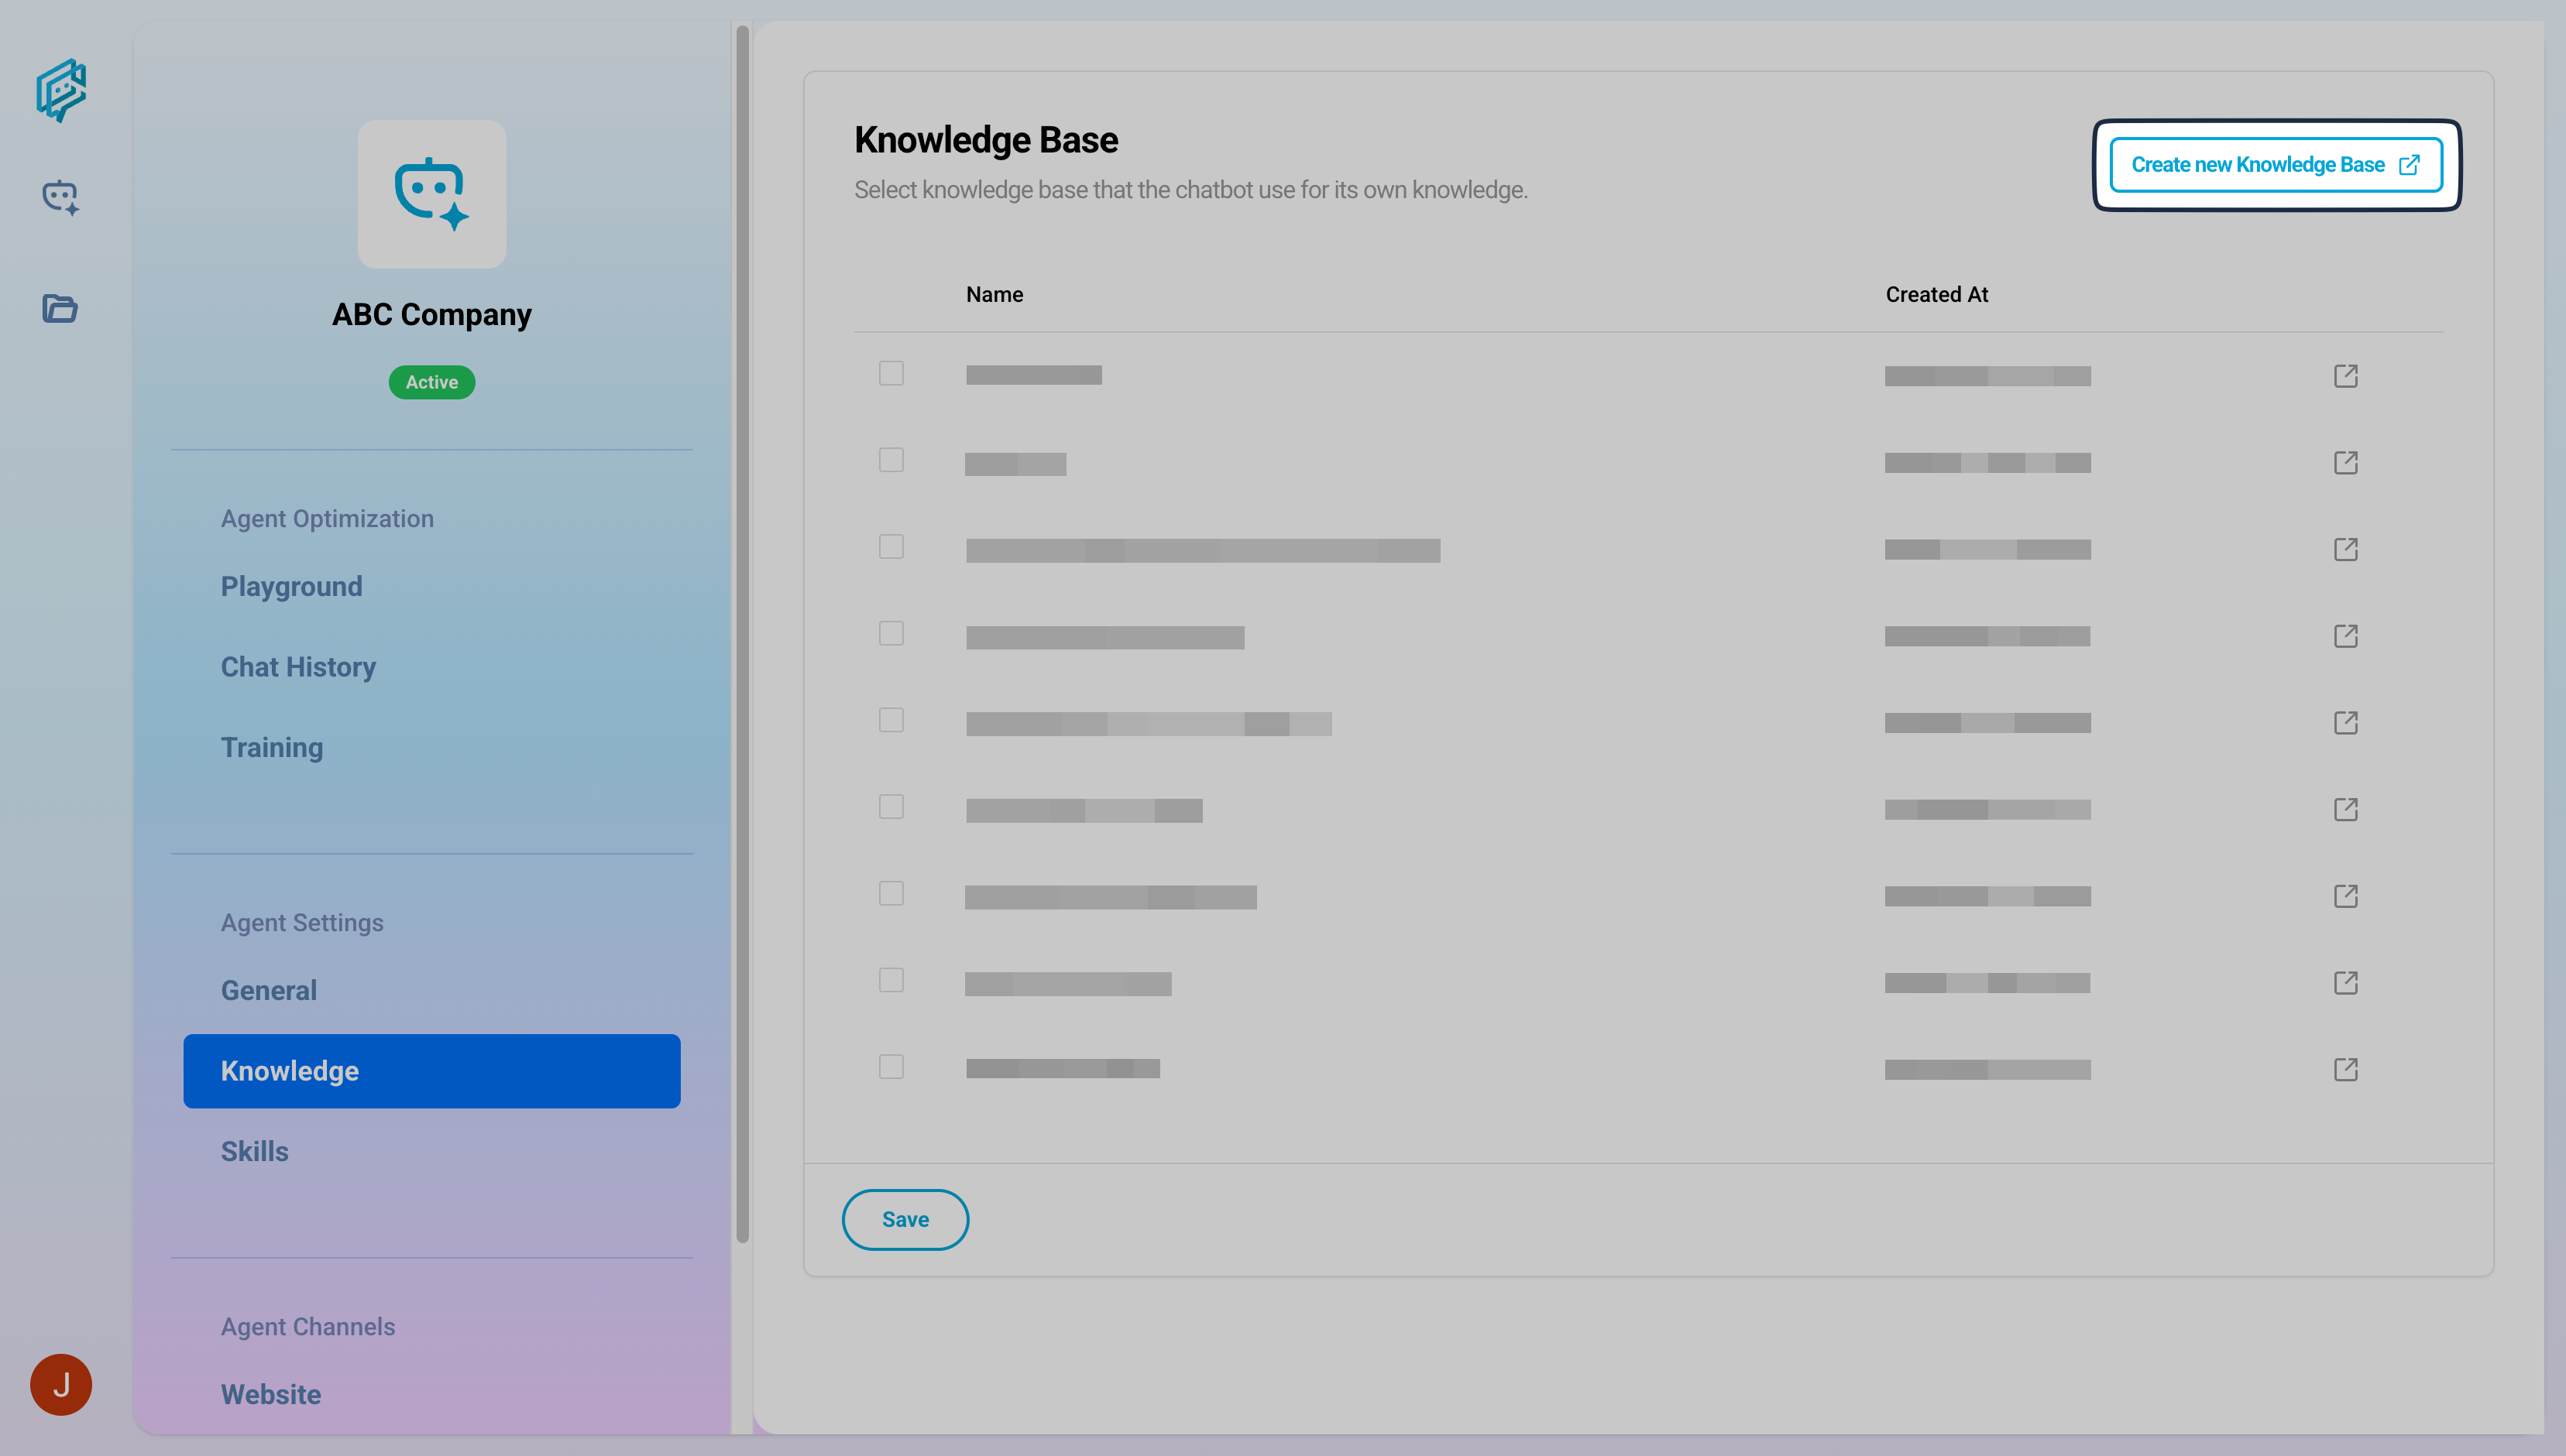This screenshot has height=1456, width=2566.
Task: Tick the fourth knowledge base row checkbox
Action: coord(891,633)
